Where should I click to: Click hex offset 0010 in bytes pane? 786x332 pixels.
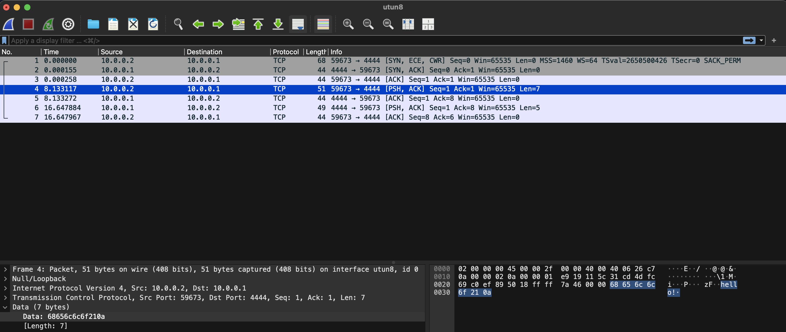click(442, 277)
